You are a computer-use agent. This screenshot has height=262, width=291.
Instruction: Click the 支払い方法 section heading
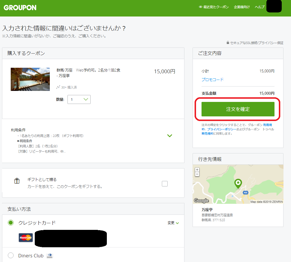point(19,209)
